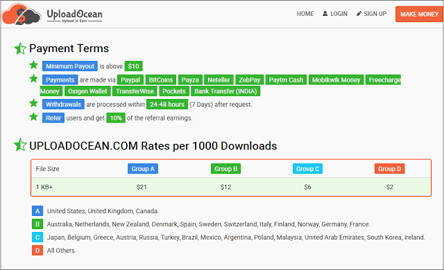Click the star icon beside Payment Terms
This screenshot has width=444, height=270.
coord(20,48)
